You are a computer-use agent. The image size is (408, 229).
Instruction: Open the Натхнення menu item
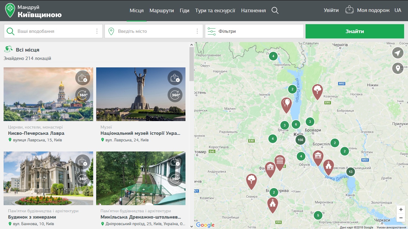254,10
